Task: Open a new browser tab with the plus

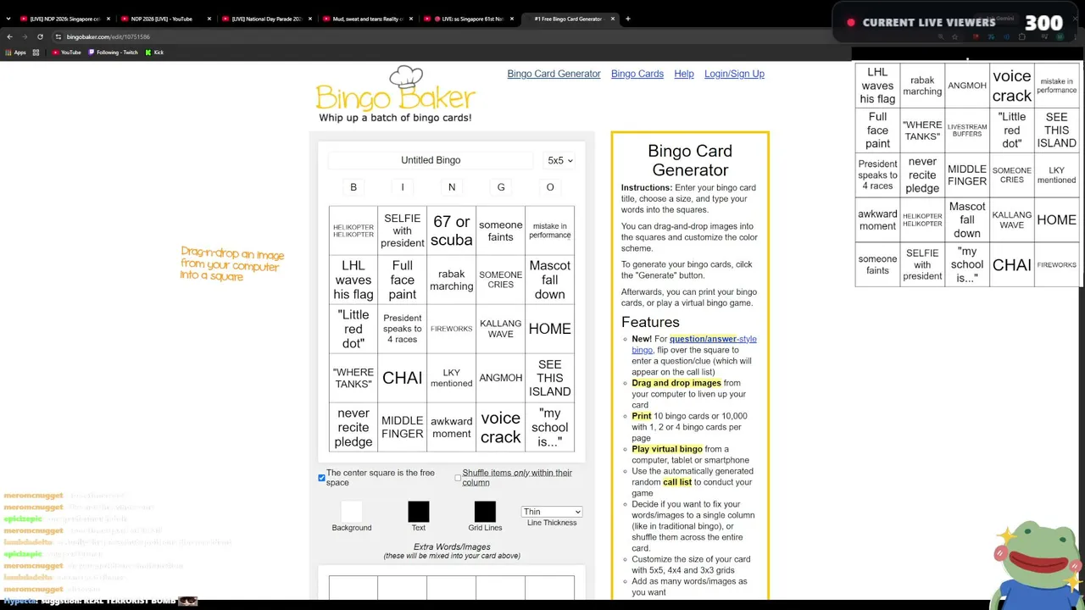Action: point(628,19)
